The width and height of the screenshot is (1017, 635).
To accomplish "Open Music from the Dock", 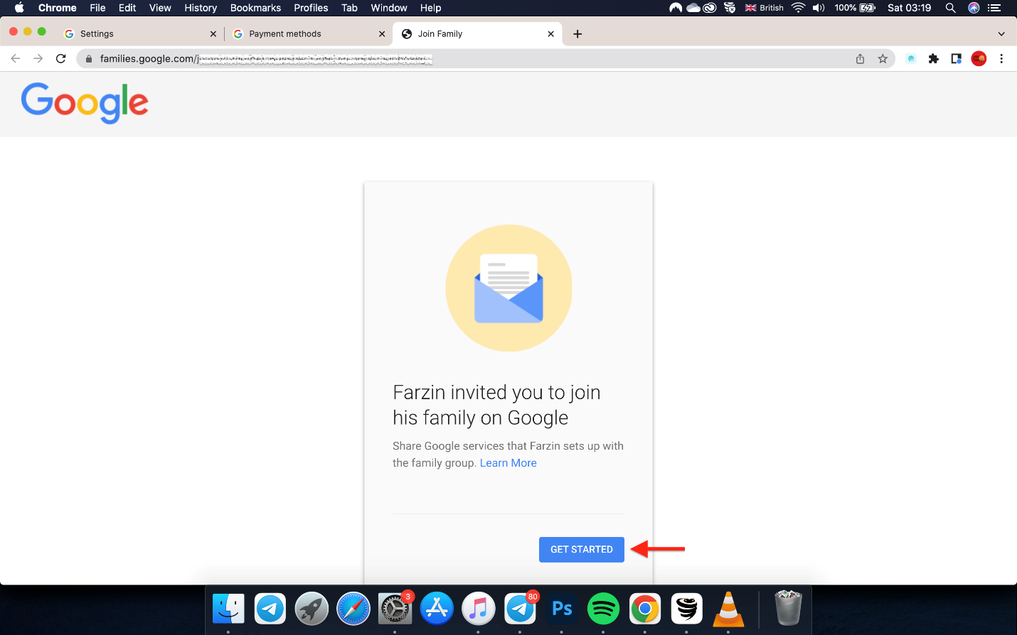I will (479, 609).
